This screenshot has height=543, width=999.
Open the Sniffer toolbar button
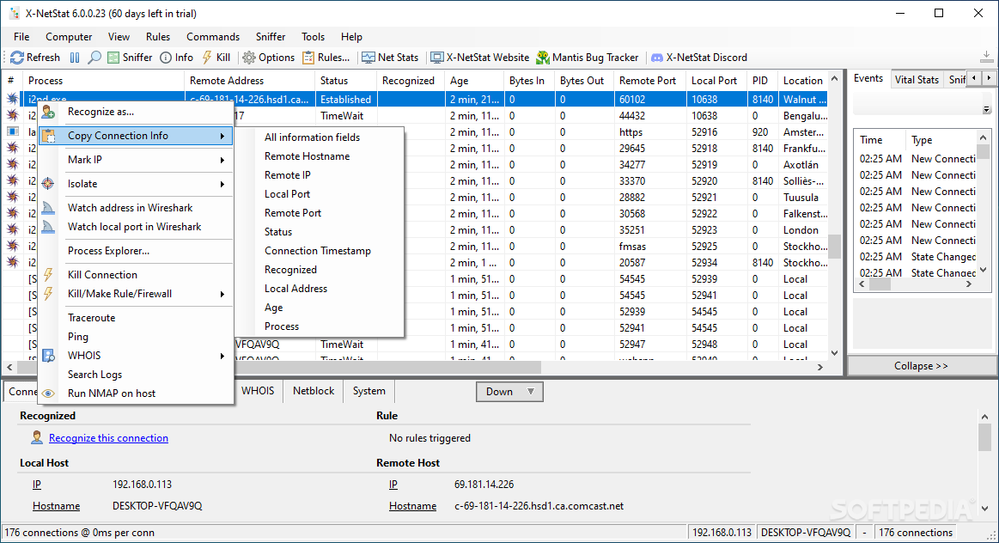click(130, 58)
